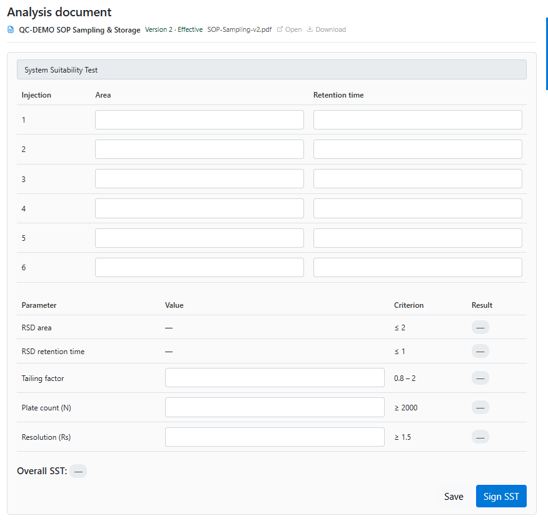This screenshot has height=523, width=548.
Task: Focus the Retention time field for injection 4
Action: (418, 208)
